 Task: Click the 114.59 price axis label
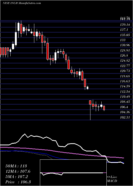(125, 86)
